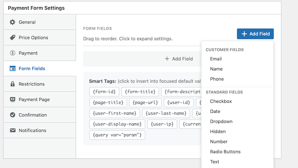
Task: Insert the {form-descript smart tag
Action: 181,92
